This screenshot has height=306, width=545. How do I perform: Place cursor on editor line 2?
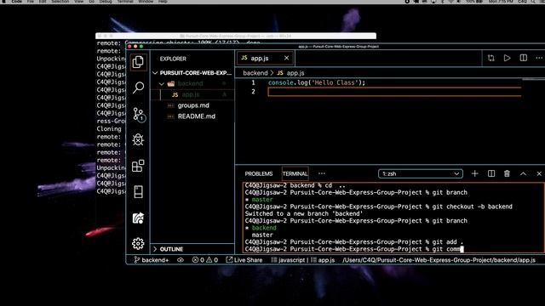pos(394,92)
